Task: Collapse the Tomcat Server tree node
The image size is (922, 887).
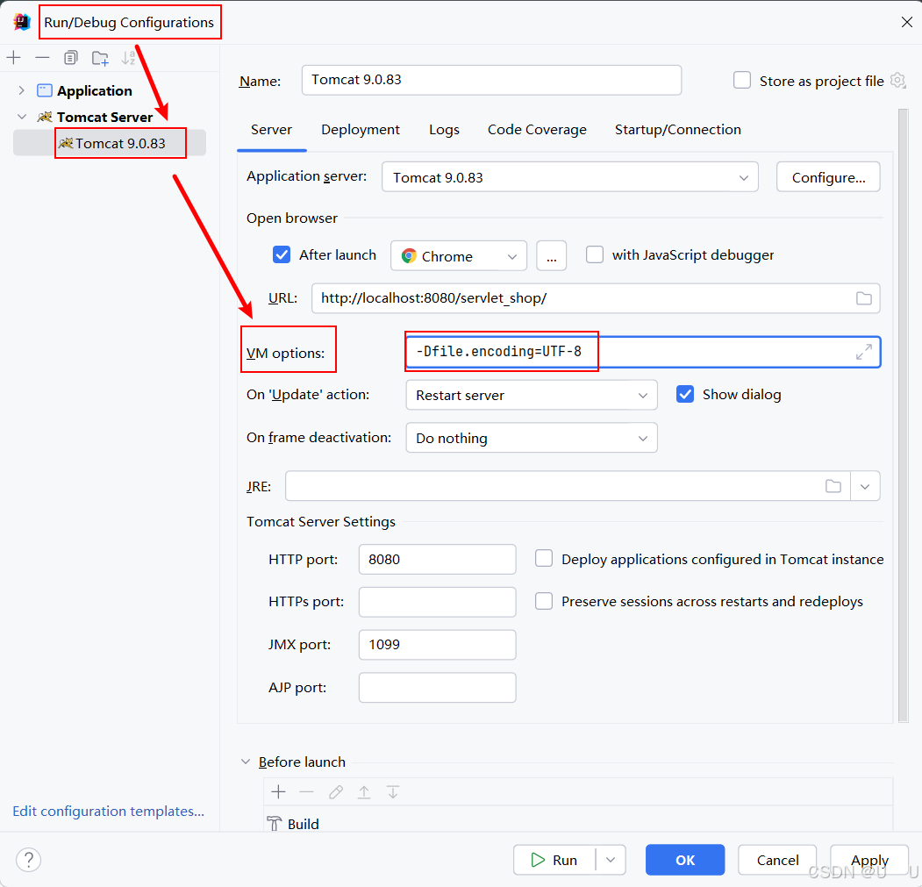Action: 22,117
